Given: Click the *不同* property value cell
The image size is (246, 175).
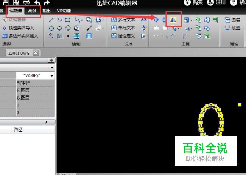Looking at the screenshot, I should coord(36,83).
